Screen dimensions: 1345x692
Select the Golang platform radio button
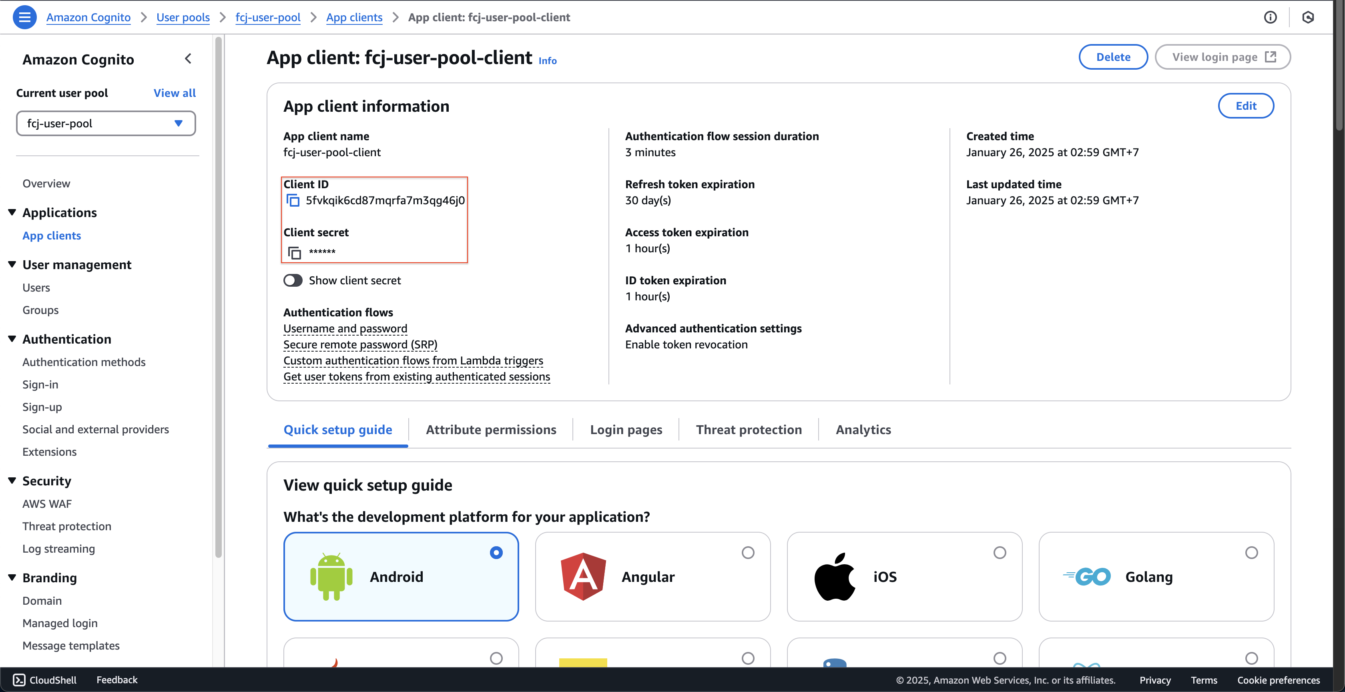coord(1251,553)
